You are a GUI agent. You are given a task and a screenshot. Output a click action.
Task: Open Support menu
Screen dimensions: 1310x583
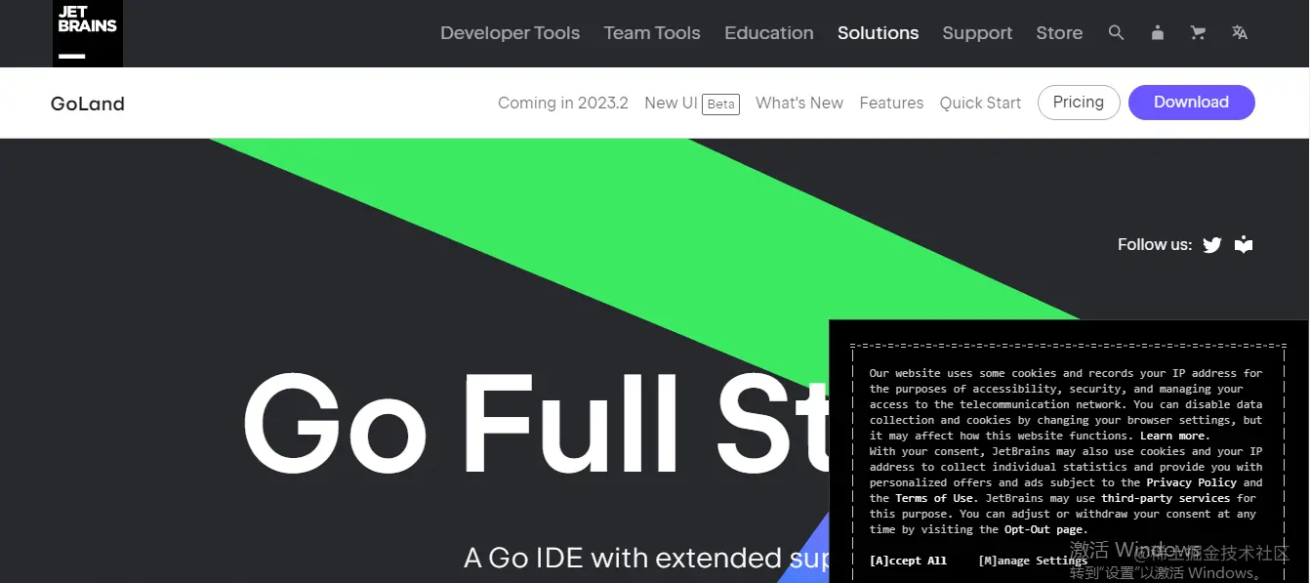977,33
